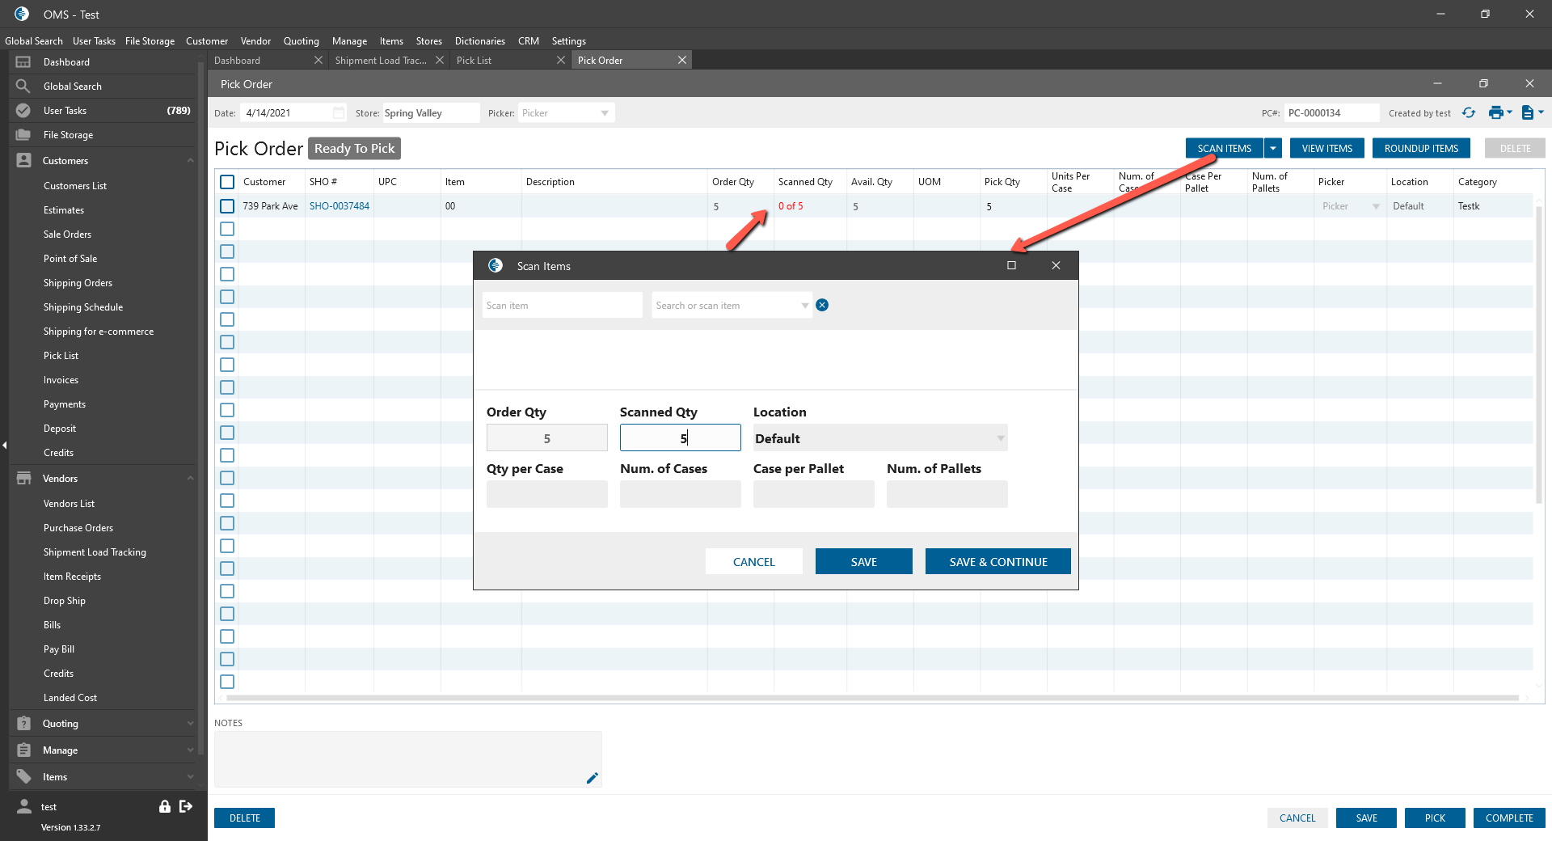The width and height of the screenshot is (1552, 841).
Task: Open Invoices in sidebar
Action: (61, 380)
